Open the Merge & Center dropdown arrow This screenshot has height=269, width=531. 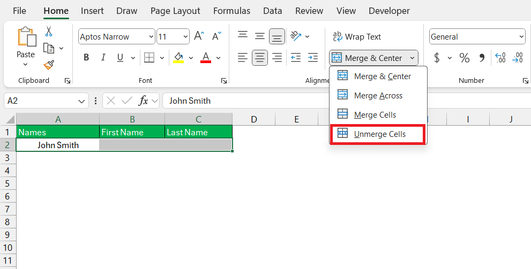click(x=412, y=58)
